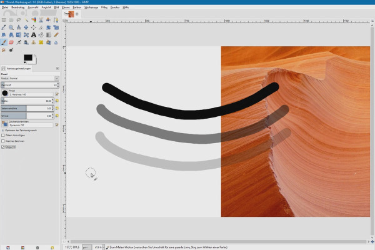Open the Filter menu

click(104, 7)
